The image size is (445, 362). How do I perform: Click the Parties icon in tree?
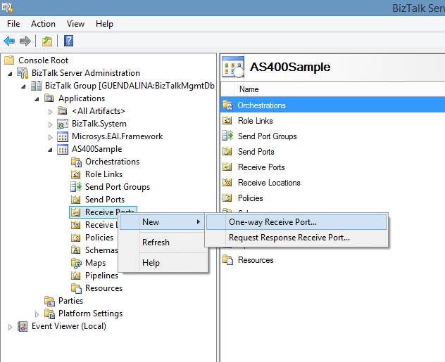click(x=49, y=301)
